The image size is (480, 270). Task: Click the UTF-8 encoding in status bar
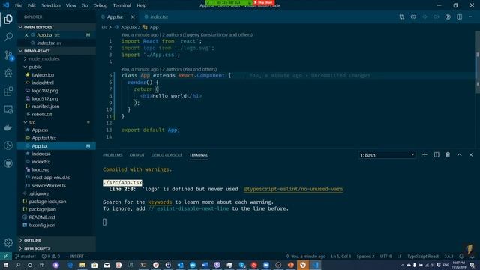[385, 256]
